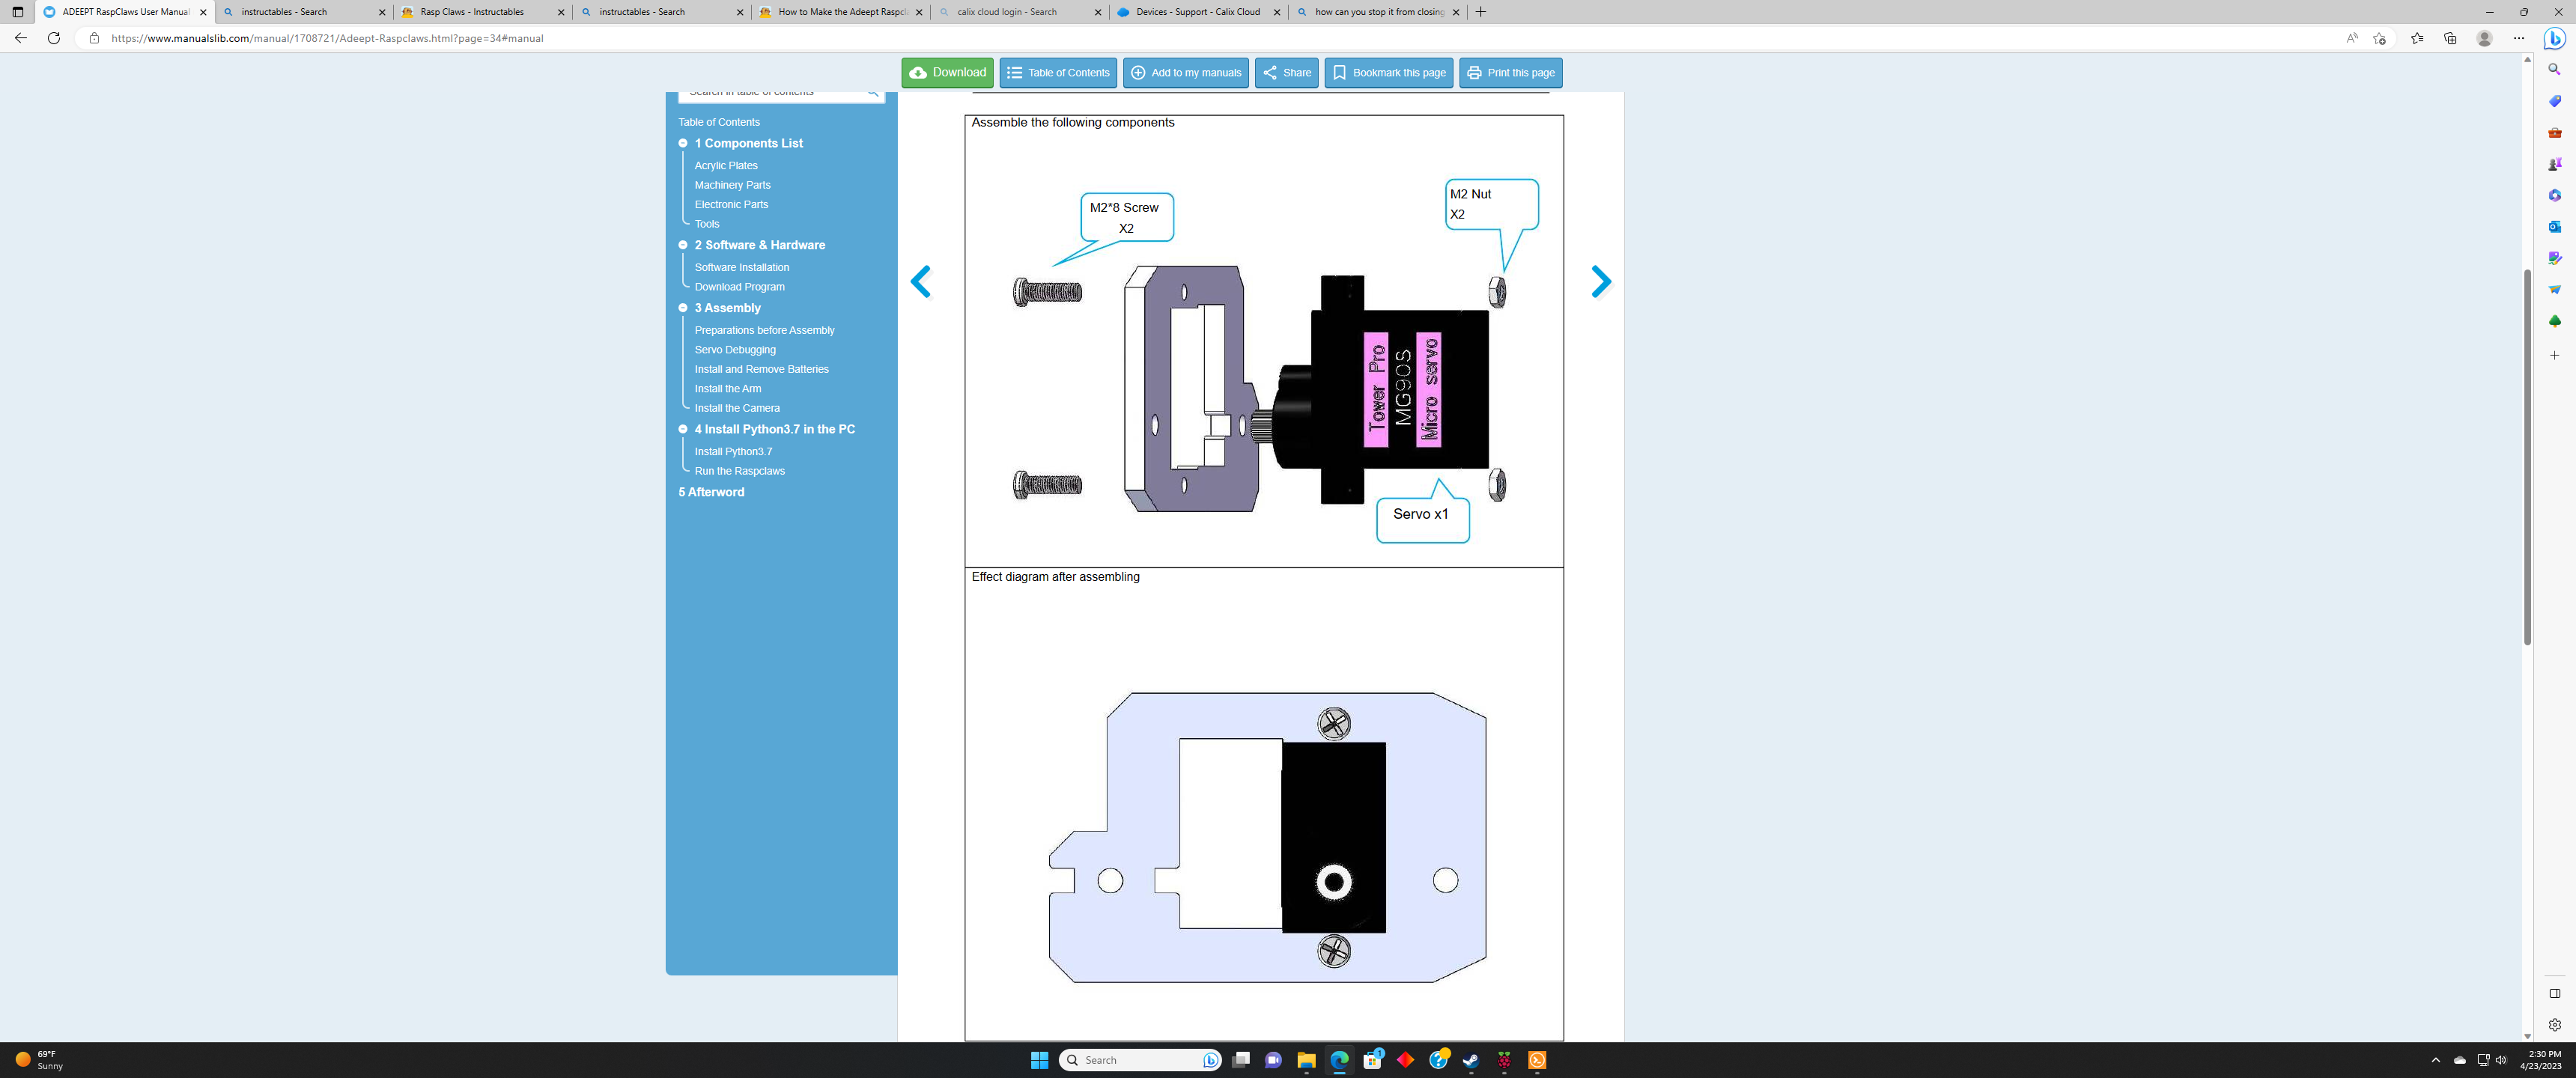Open the 5 Afterword section
This screenshot has height=1078, width=2576.
(711, 492)
